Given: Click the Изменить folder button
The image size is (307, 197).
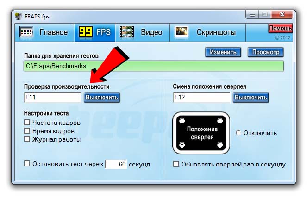Looking at the screenshot, I should pyautogui.click(x=223, y=52).
